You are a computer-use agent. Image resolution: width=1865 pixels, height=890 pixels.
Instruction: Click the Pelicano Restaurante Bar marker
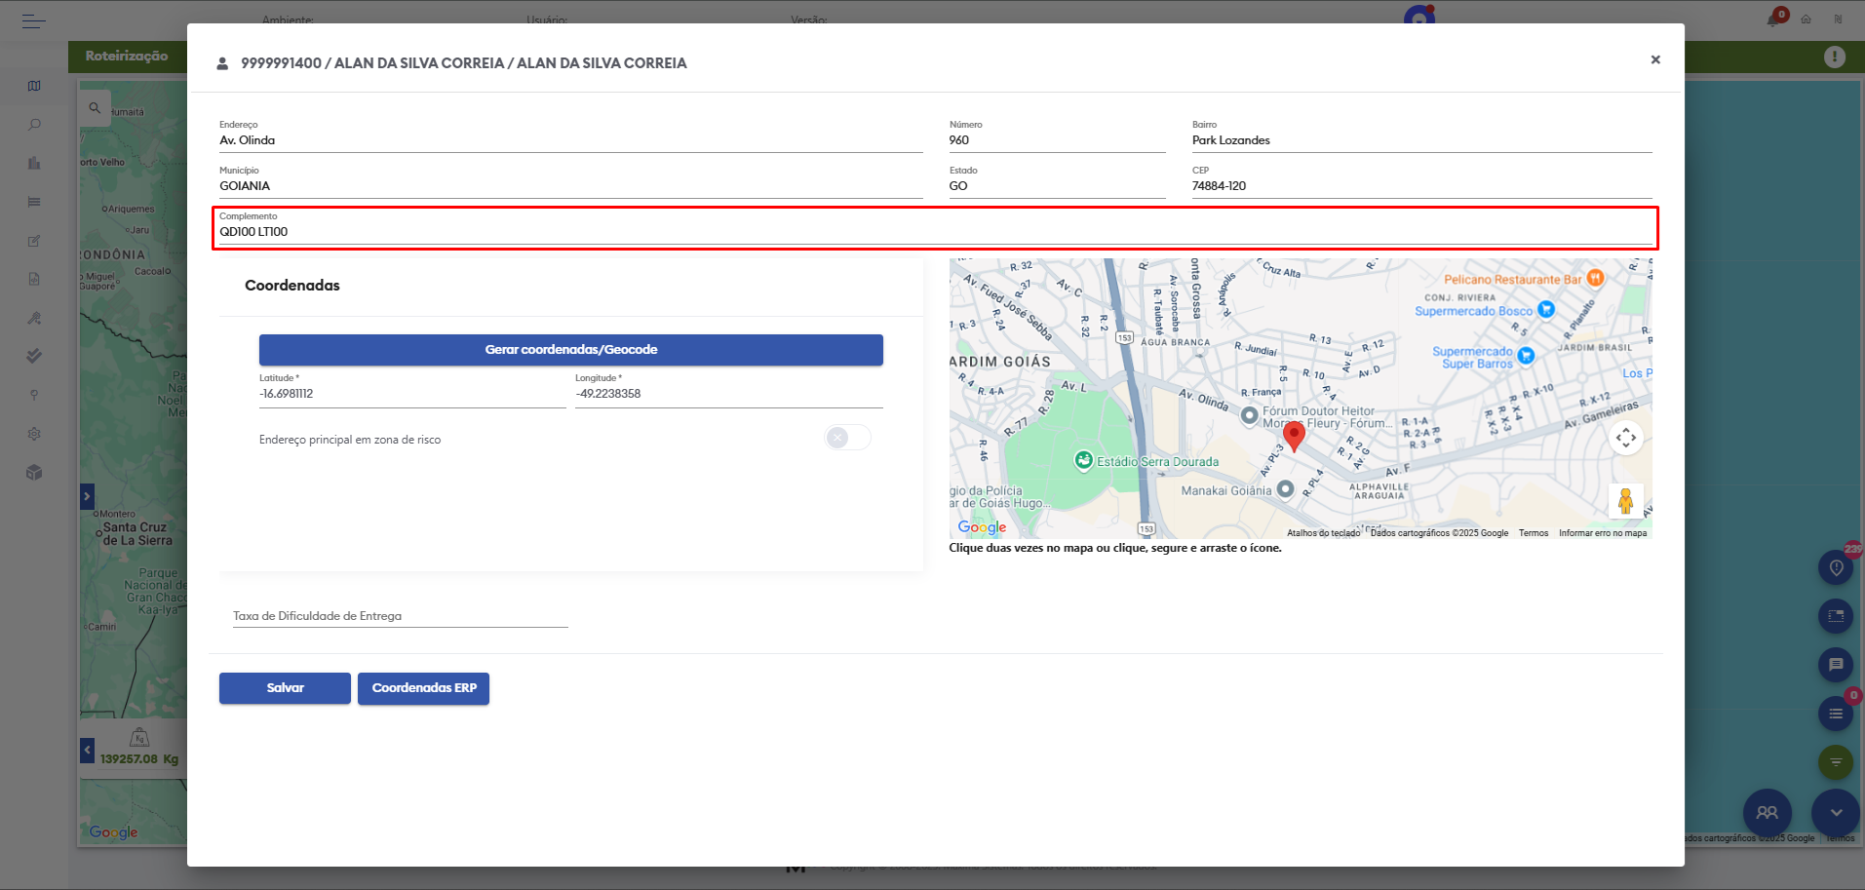(x=1595, y=278)
